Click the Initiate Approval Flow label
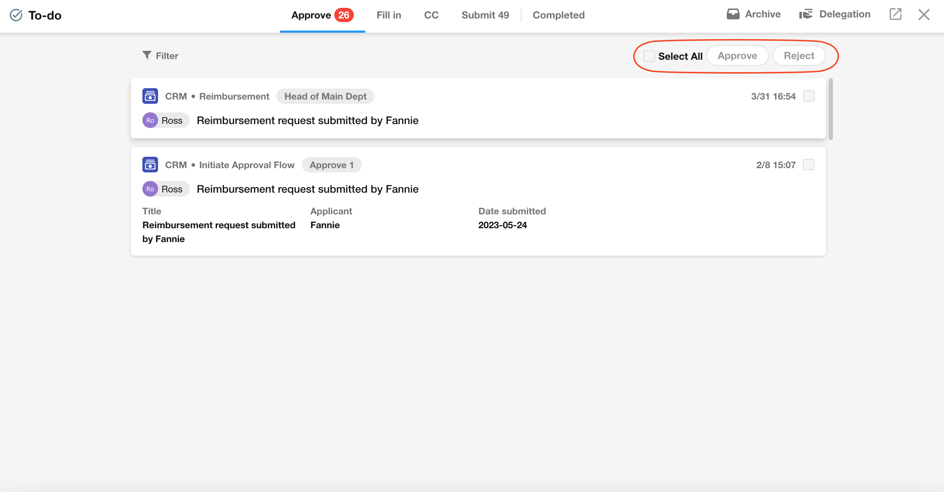This screenshot has height=492, width=944. (x=247, y=165)
